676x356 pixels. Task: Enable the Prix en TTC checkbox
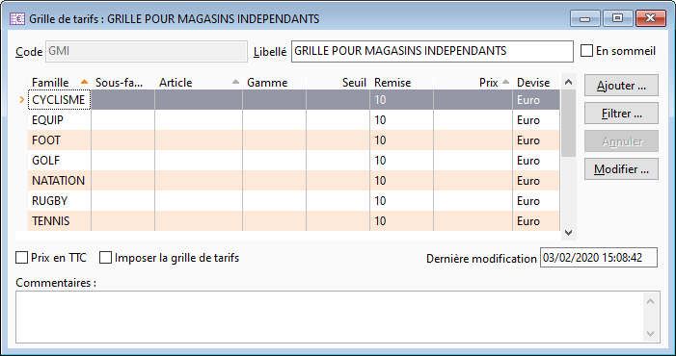pyautogui.click(x=21, y=258)
